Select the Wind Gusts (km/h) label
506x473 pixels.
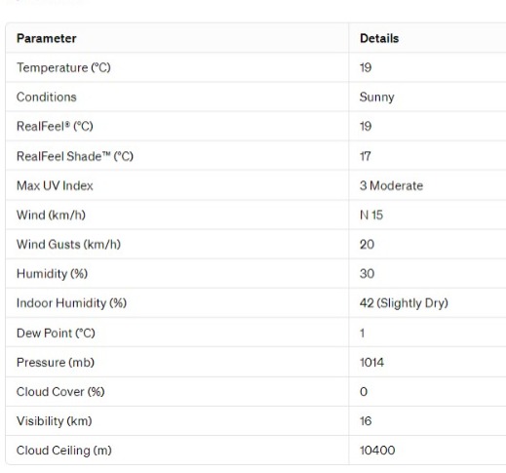tap(68, 244)
